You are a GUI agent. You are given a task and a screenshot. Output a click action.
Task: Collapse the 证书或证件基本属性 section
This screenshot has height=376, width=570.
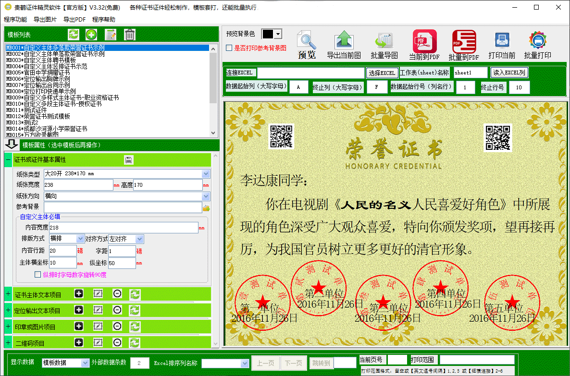click(8, 160)
